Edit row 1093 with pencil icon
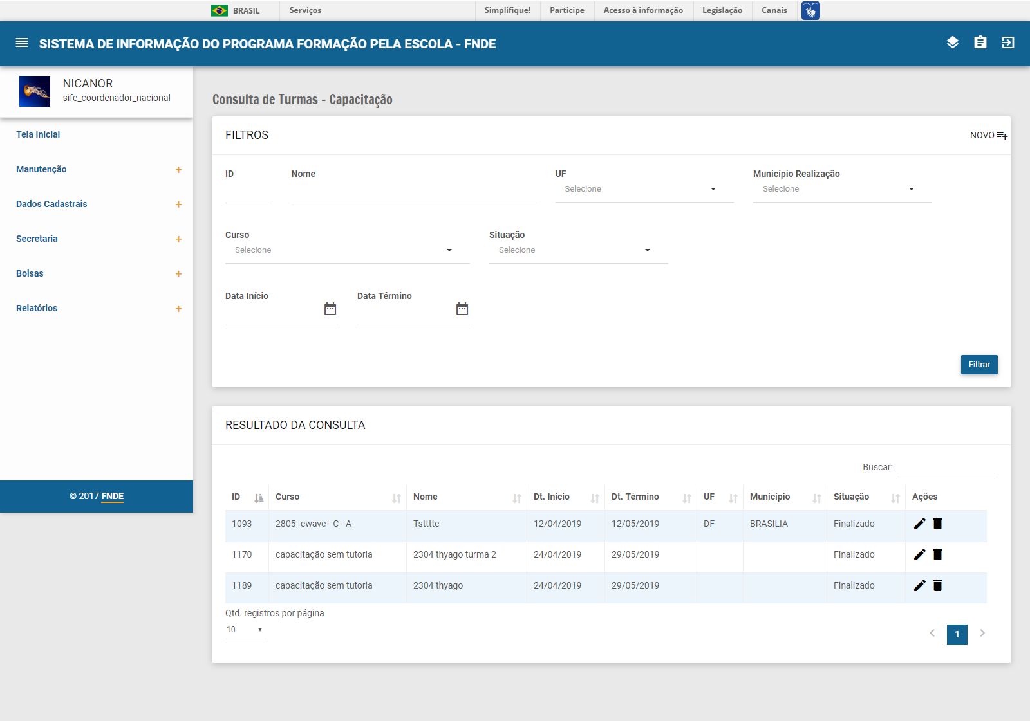 pos(920,524)
